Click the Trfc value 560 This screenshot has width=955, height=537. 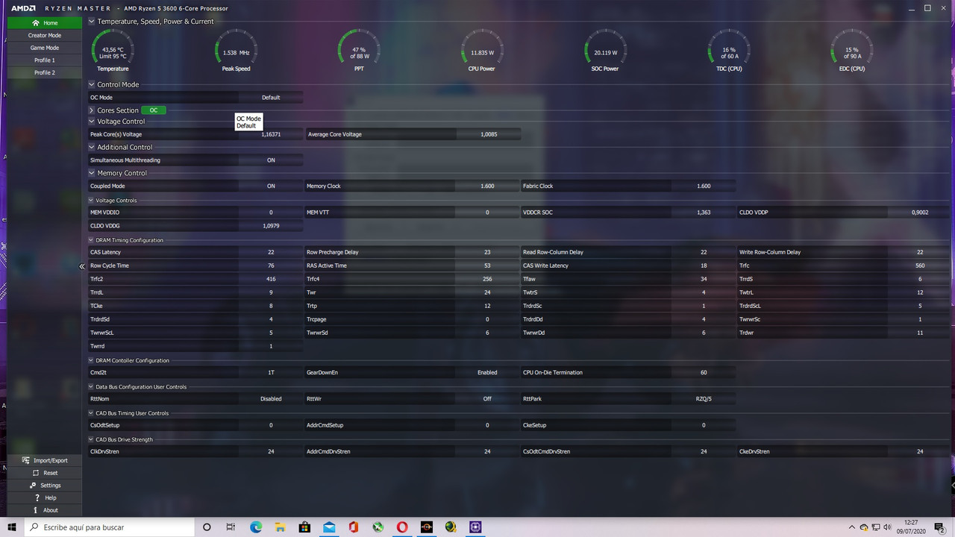pyautogui.click(x=920, y=266)
